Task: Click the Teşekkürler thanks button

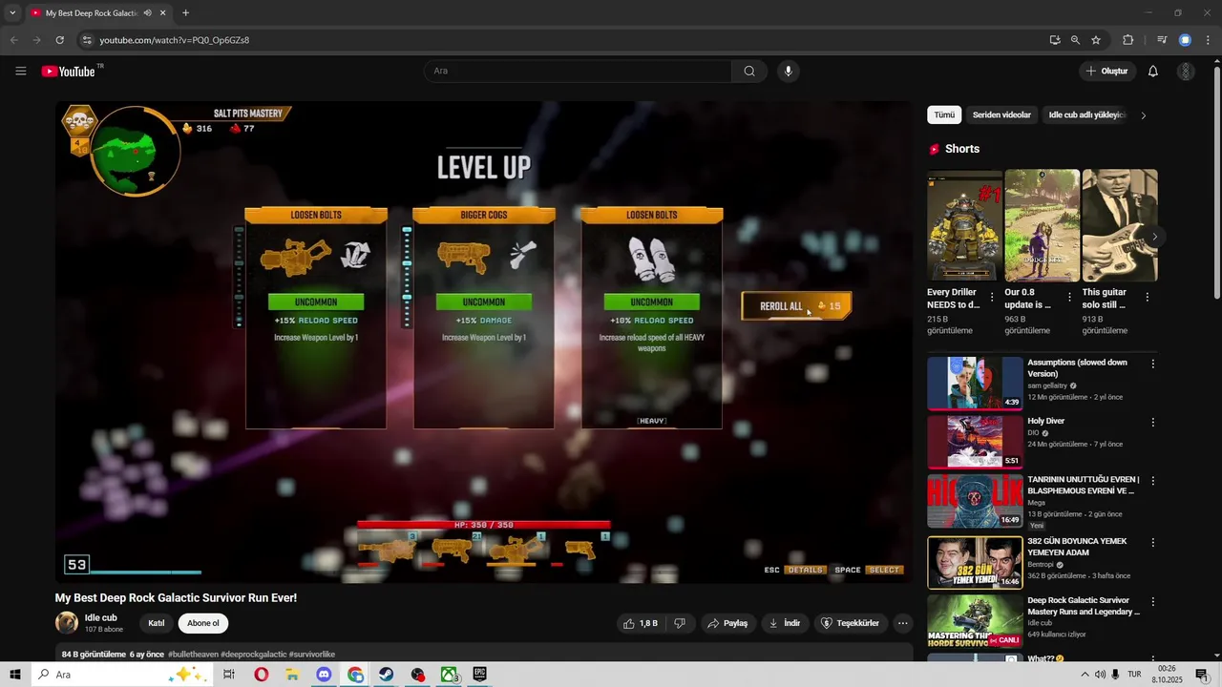Action: point(850,623)
